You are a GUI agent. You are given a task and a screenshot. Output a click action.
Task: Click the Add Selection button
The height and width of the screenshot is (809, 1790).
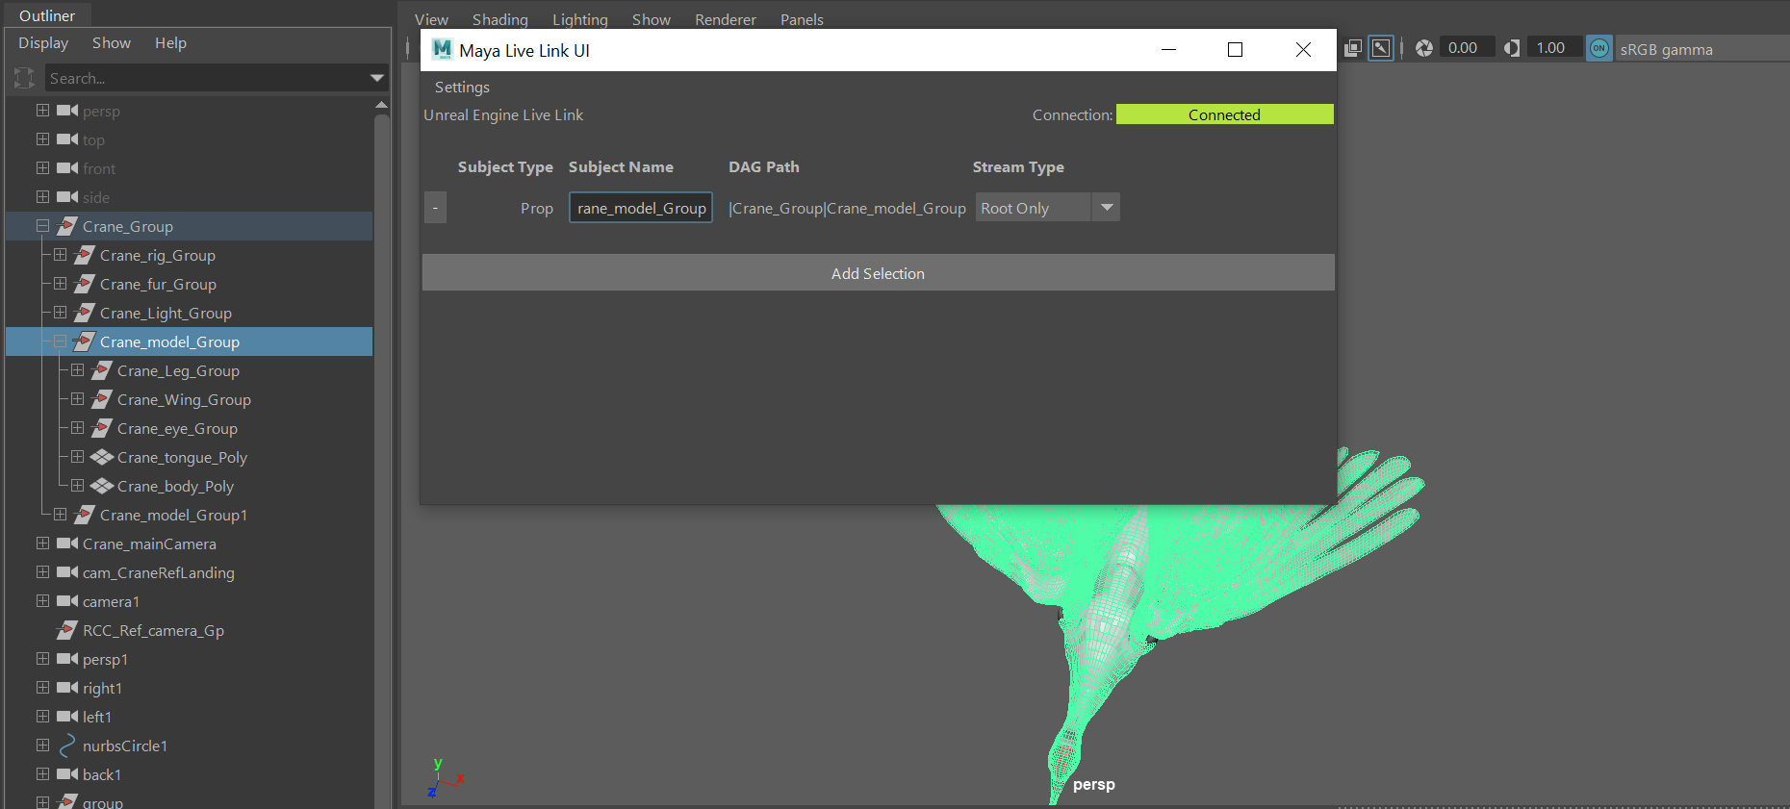pyautogui.click(x=878, y=273)
